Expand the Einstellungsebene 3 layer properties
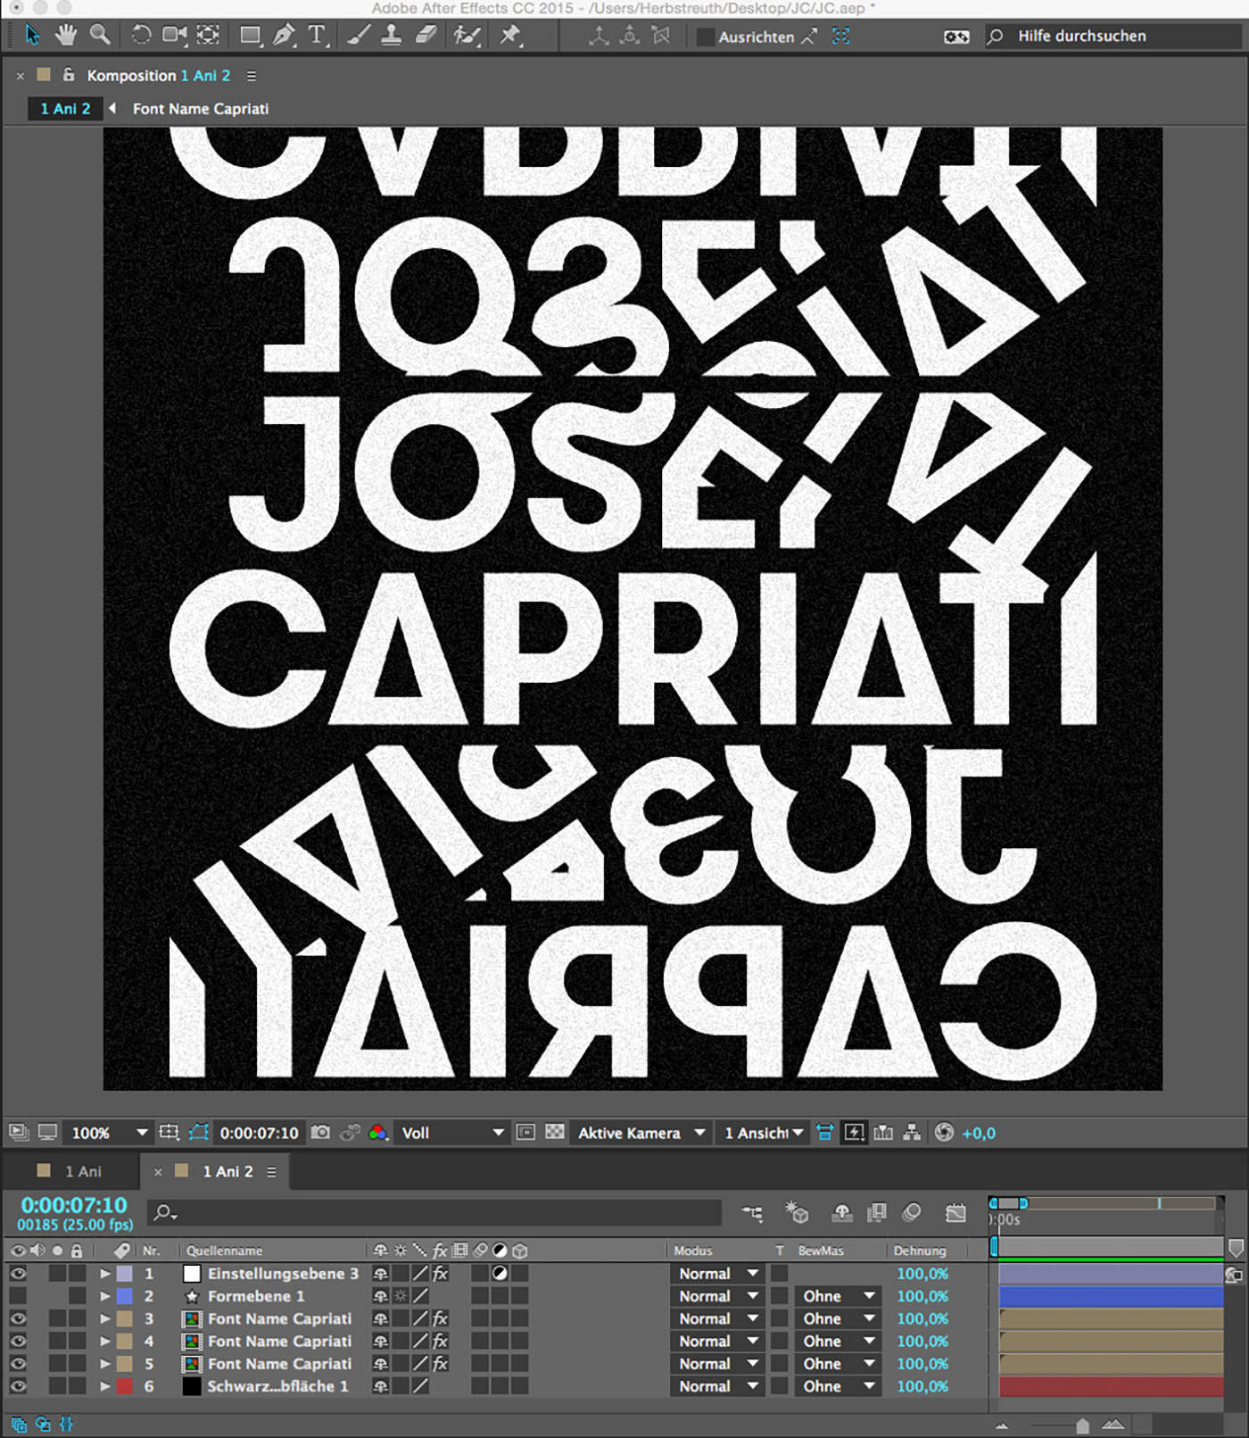This screenshot has width=1249, height=1438. (105, 1274)
